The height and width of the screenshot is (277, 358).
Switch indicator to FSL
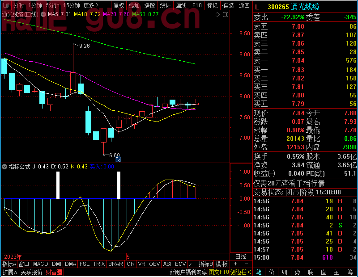(85, 264)
